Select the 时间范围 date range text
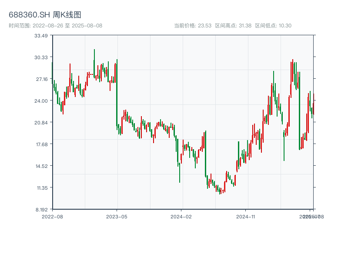This screenshot has width=348, height=261. (x=55, y=26)
